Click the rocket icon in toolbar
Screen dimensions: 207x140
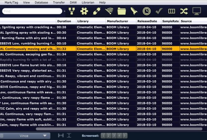pos(134,11)
